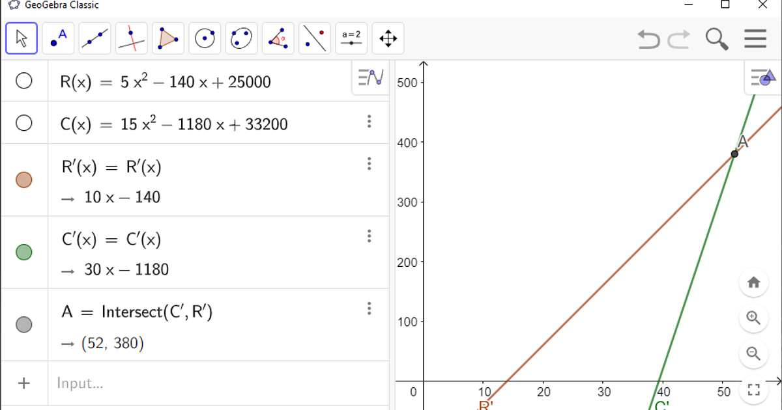Open the main hamburger menu
The height and width of the screenshot is (410, 782).
(x=755, y=38)
